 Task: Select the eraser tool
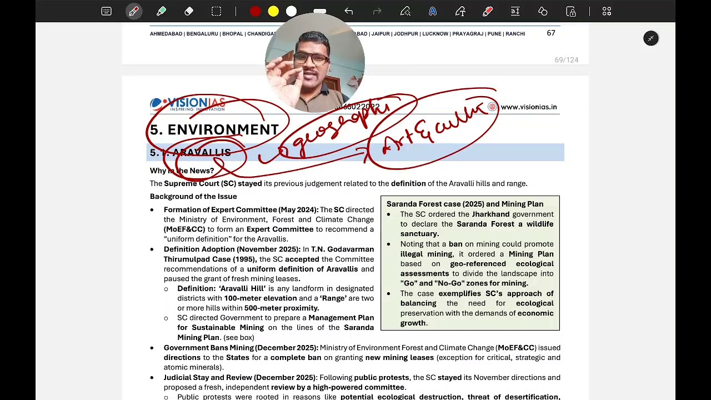(189, 11)
